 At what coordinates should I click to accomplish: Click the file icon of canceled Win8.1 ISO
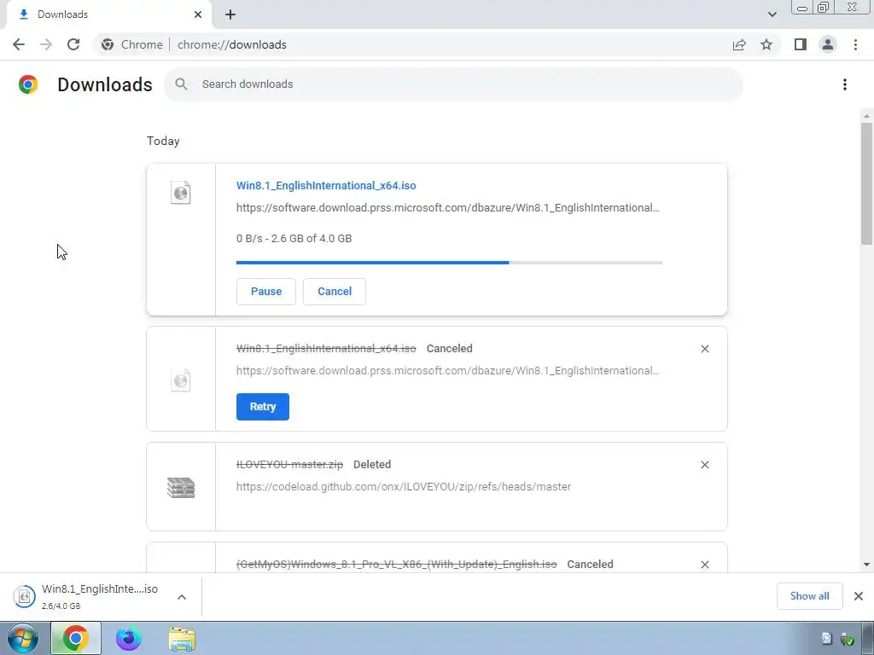point(181,380)
